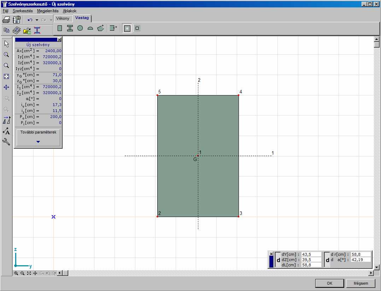Close the coordinate input panel

(x=271, y=254)
